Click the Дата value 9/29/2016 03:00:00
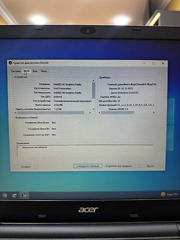Screen dimensions: 180x240 [127, 92]
